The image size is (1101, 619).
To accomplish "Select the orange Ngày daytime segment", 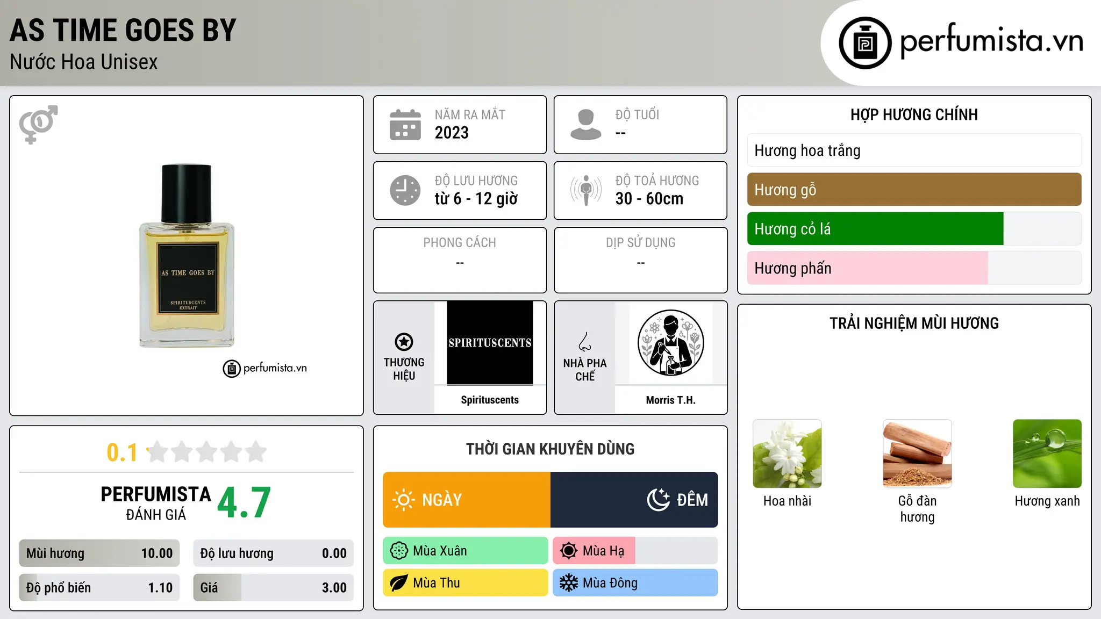I will click(467, 500).
